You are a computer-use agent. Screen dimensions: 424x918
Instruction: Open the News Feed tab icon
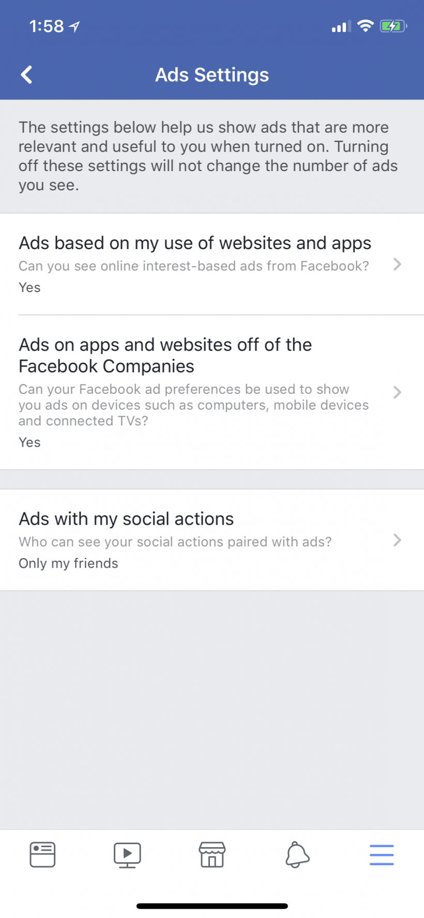(42, 854)
